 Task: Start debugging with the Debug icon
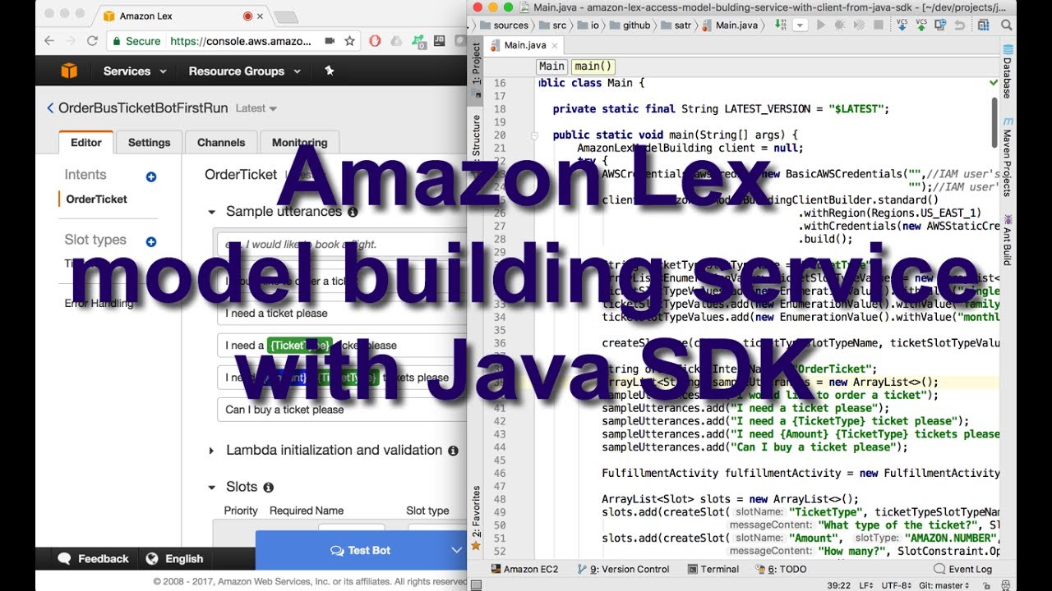click(839, 25)
